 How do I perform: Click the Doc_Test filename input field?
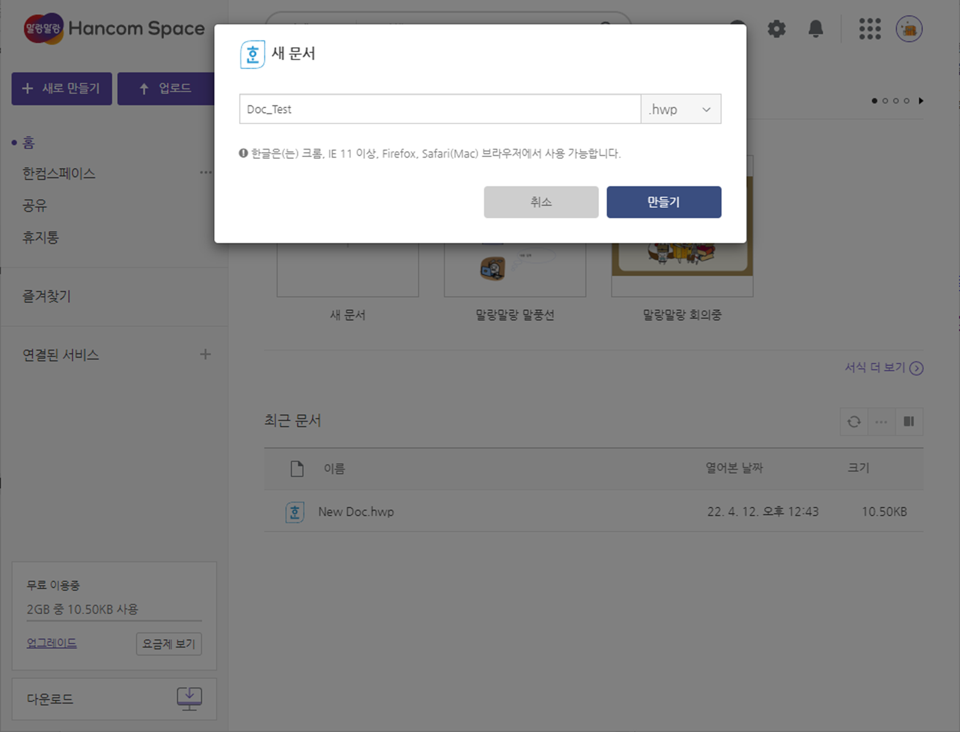point(440,109)
